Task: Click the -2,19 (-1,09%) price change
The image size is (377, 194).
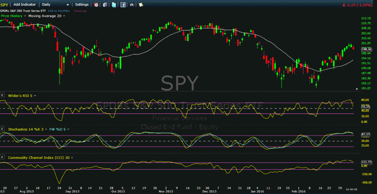Action: (x=359, y=5)
